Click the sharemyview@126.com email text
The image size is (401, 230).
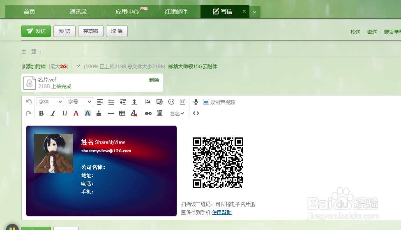pyautogui.click(x=106, y=151)
